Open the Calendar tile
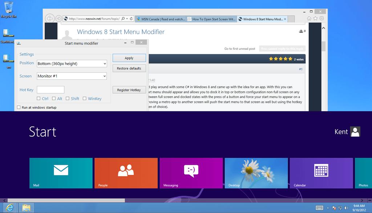This screenshot has height=213, width=372. tap(321, 173)
